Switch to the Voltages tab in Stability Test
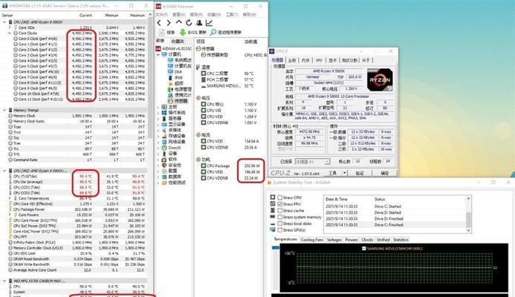Image resolution: width=515 pixels, height=297 pixels. pyautogui.click(x=334, y=240)
